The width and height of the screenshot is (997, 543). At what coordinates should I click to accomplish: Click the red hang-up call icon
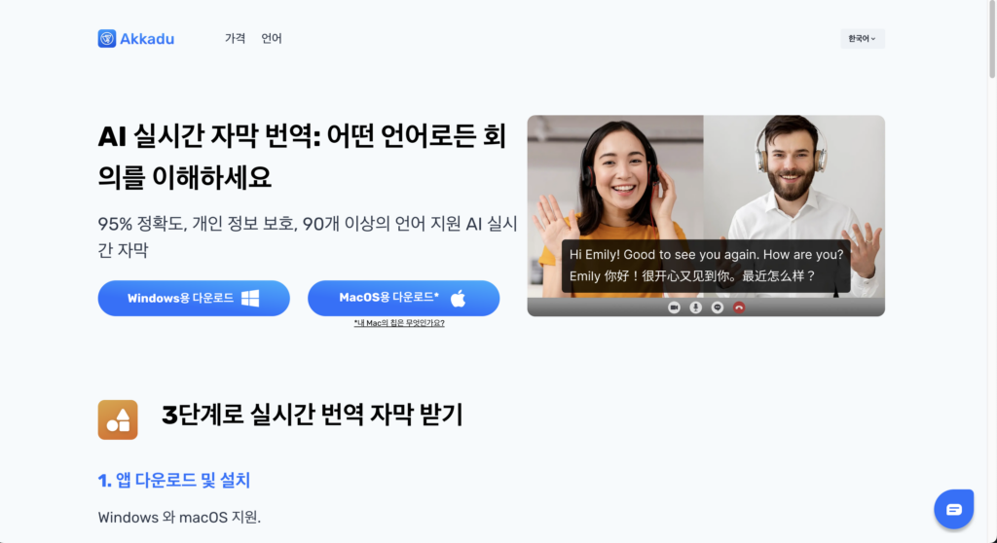[x=739, y=308]
